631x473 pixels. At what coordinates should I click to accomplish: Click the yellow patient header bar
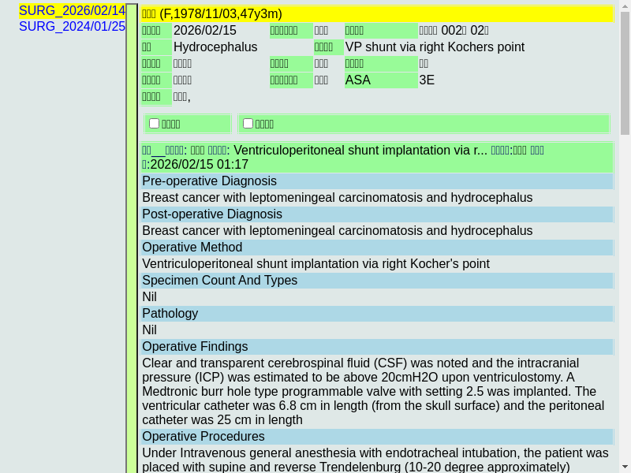click(377, 13)
